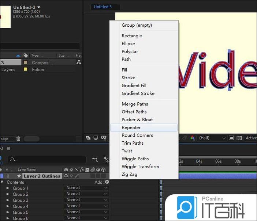
Task: Click the toggle transparency grid icon
Action: (x=239, y=138)
